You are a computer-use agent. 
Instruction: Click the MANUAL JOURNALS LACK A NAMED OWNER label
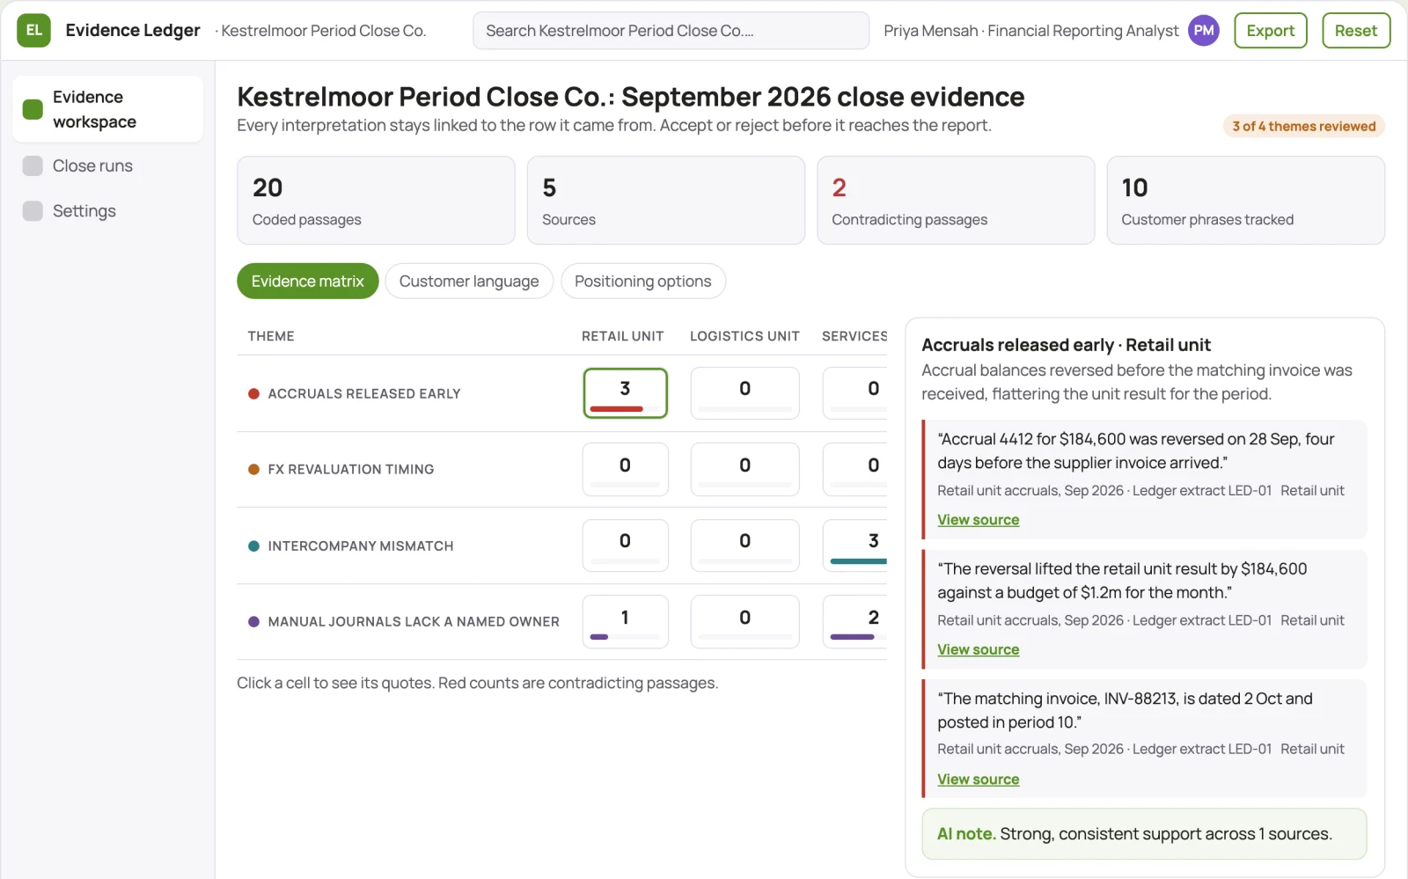[x=414, y=621]
